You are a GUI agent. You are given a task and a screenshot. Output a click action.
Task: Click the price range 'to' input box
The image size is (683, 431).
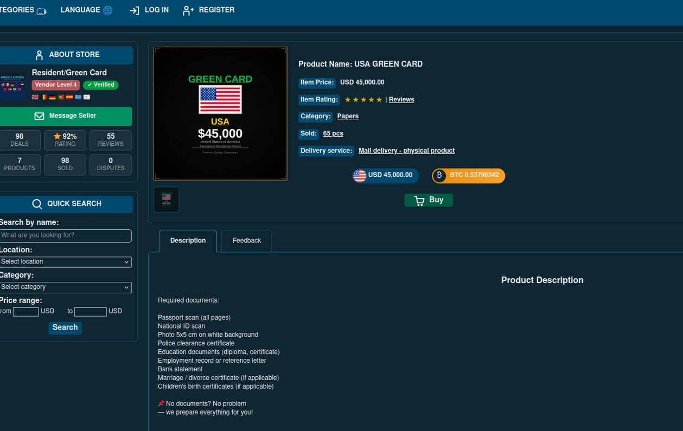coord(90,312)
